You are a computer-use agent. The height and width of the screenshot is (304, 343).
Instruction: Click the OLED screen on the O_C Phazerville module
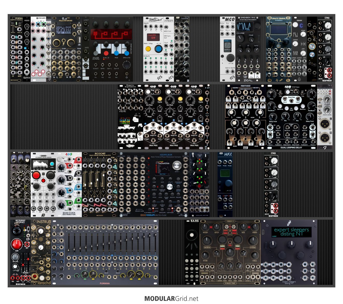click(64, 30)
